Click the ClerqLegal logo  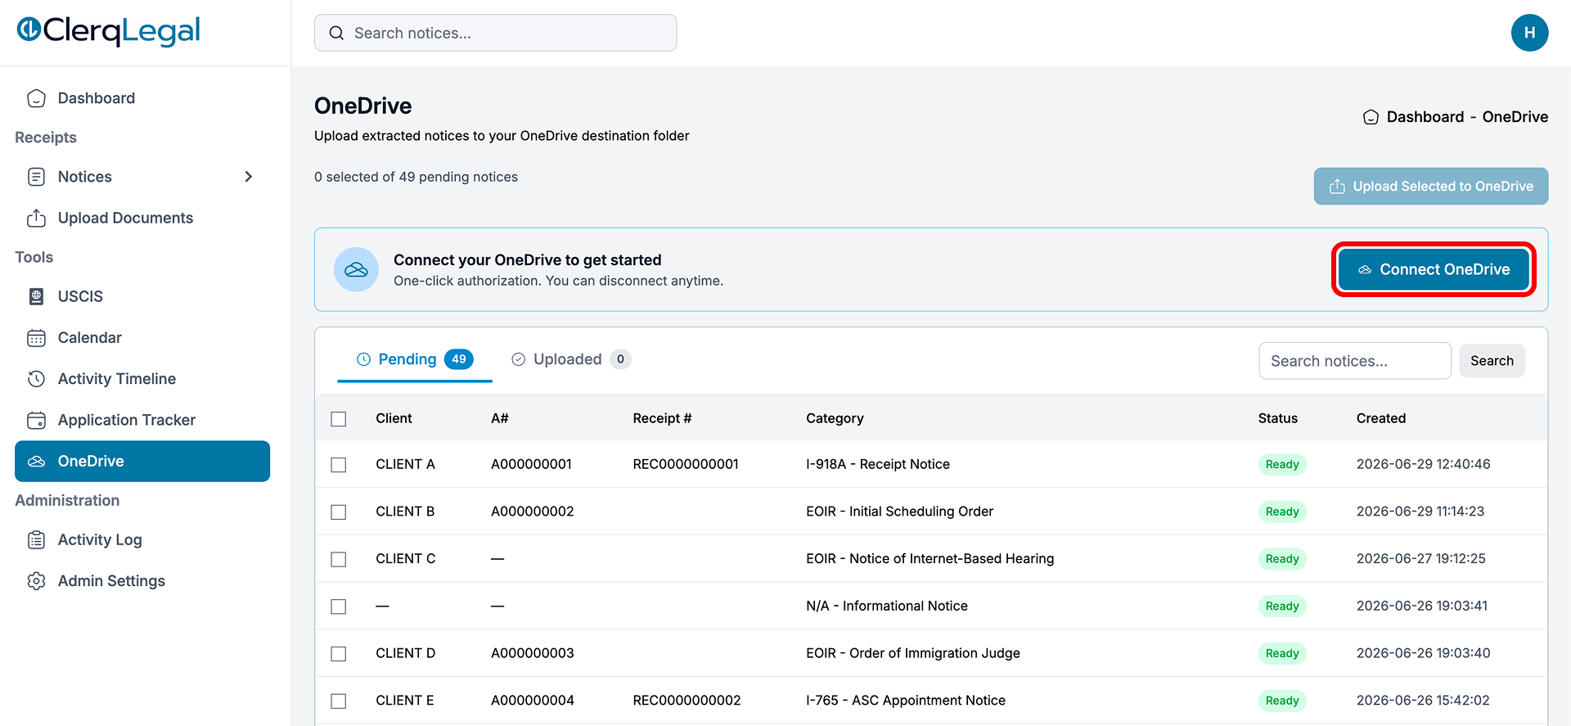click(x=109, y=31)
